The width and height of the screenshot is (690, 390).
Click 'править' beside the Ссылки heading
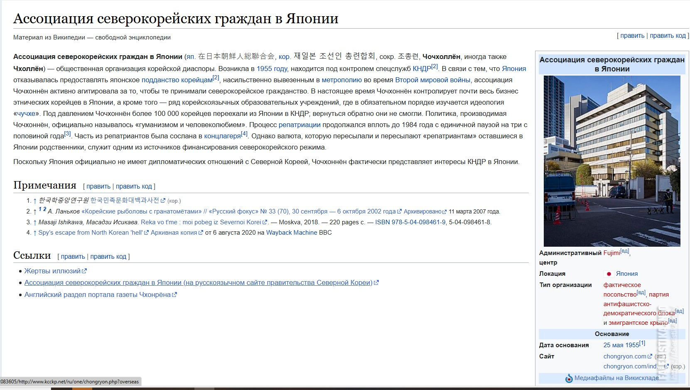(73, 257)
